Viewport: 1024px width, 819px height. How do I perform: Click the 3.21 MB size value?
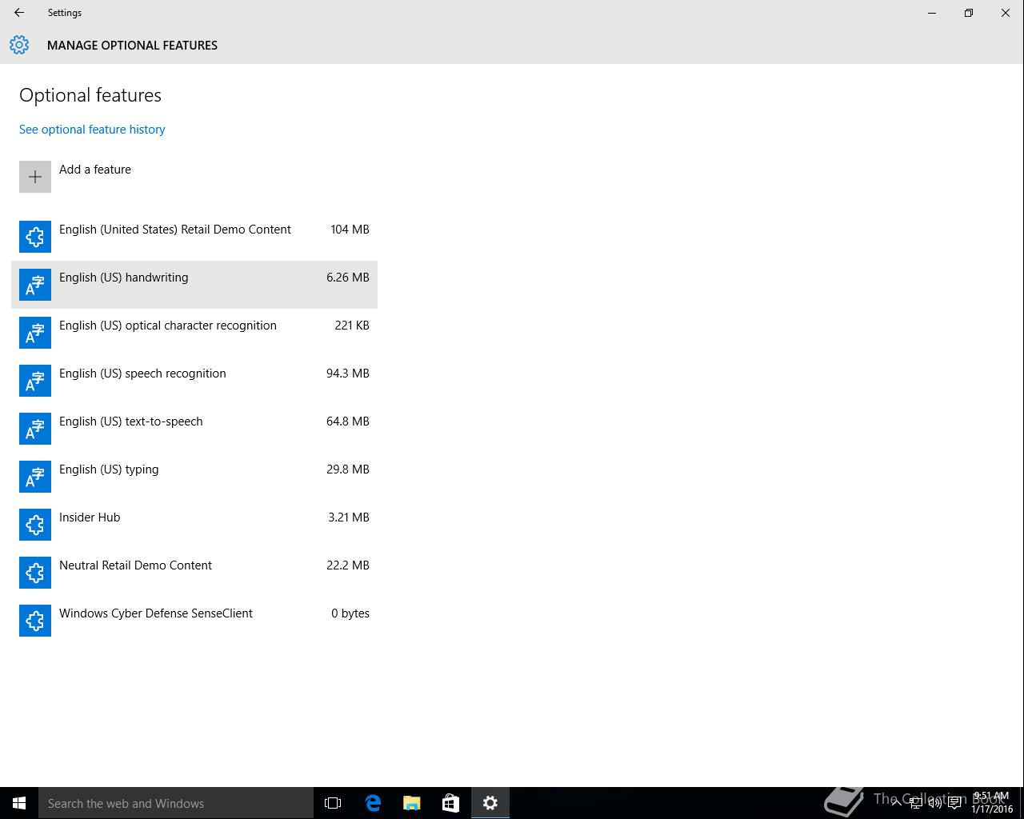click(x=348, y=517)
